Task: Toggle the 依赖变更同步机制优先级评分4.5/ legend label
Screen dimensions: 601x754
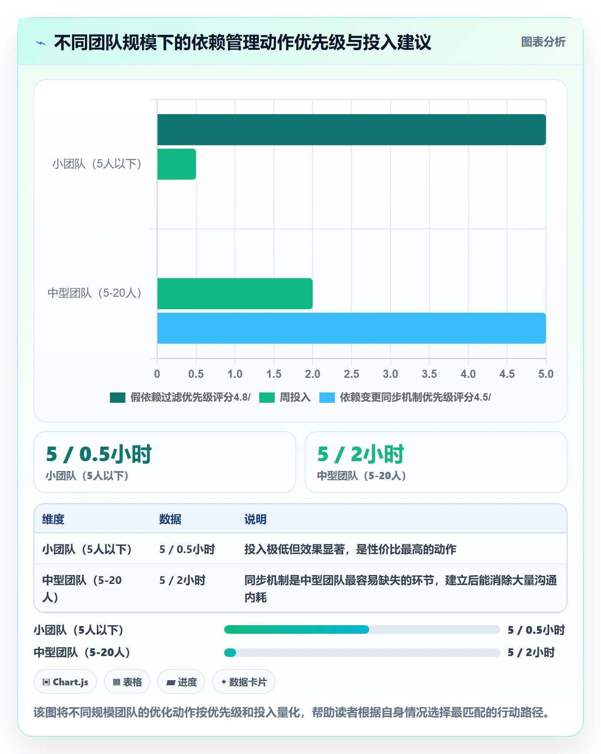Action: [416, 397]
